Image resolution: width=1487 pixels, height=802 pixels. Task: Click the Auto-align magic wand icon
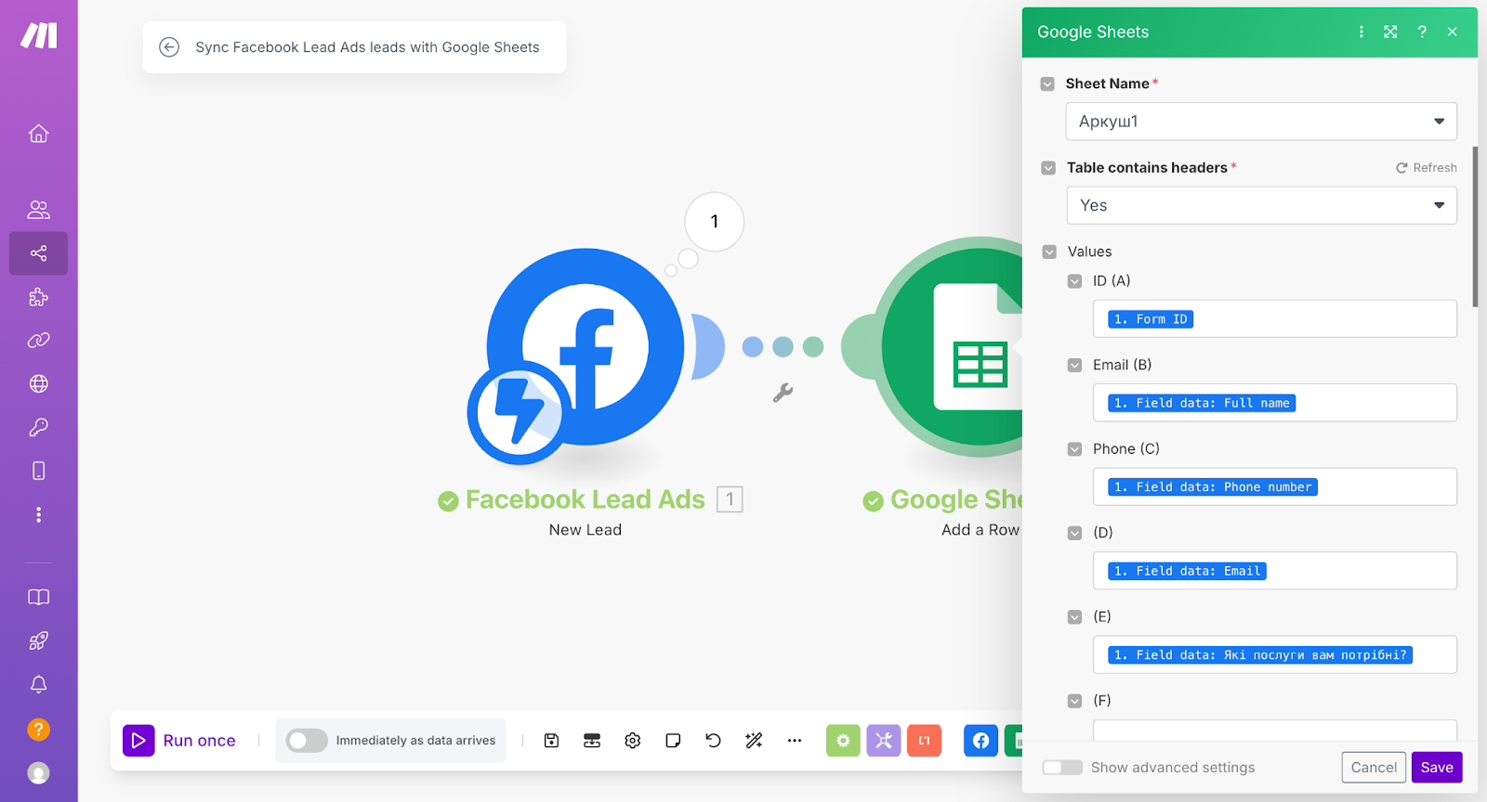point(754,740)
